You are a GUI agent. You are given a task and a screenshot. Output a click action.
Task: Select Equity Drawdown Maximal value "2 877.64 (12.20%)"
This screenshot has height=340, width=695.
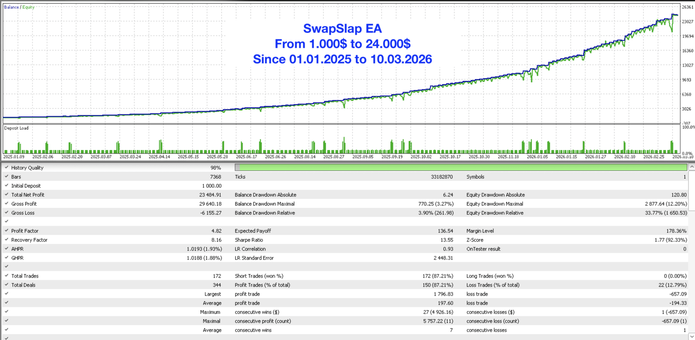coord(666,204)
